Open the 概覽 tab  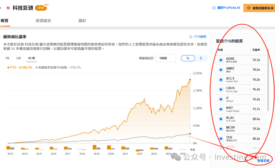pos(5,21)
